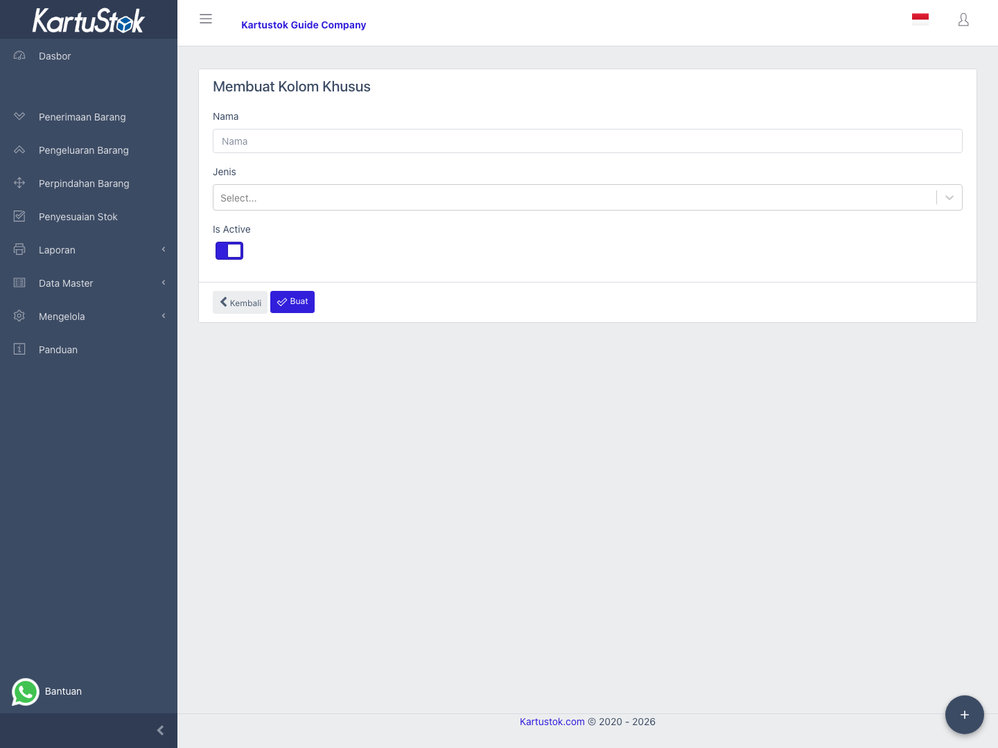Toggle the hamburger sidebar menu icon
The width and height of the screenshot is (998, 748).
pos(206,19)
